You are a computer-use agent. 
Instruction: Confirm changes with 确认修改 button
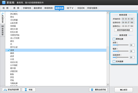click(124, 90)
